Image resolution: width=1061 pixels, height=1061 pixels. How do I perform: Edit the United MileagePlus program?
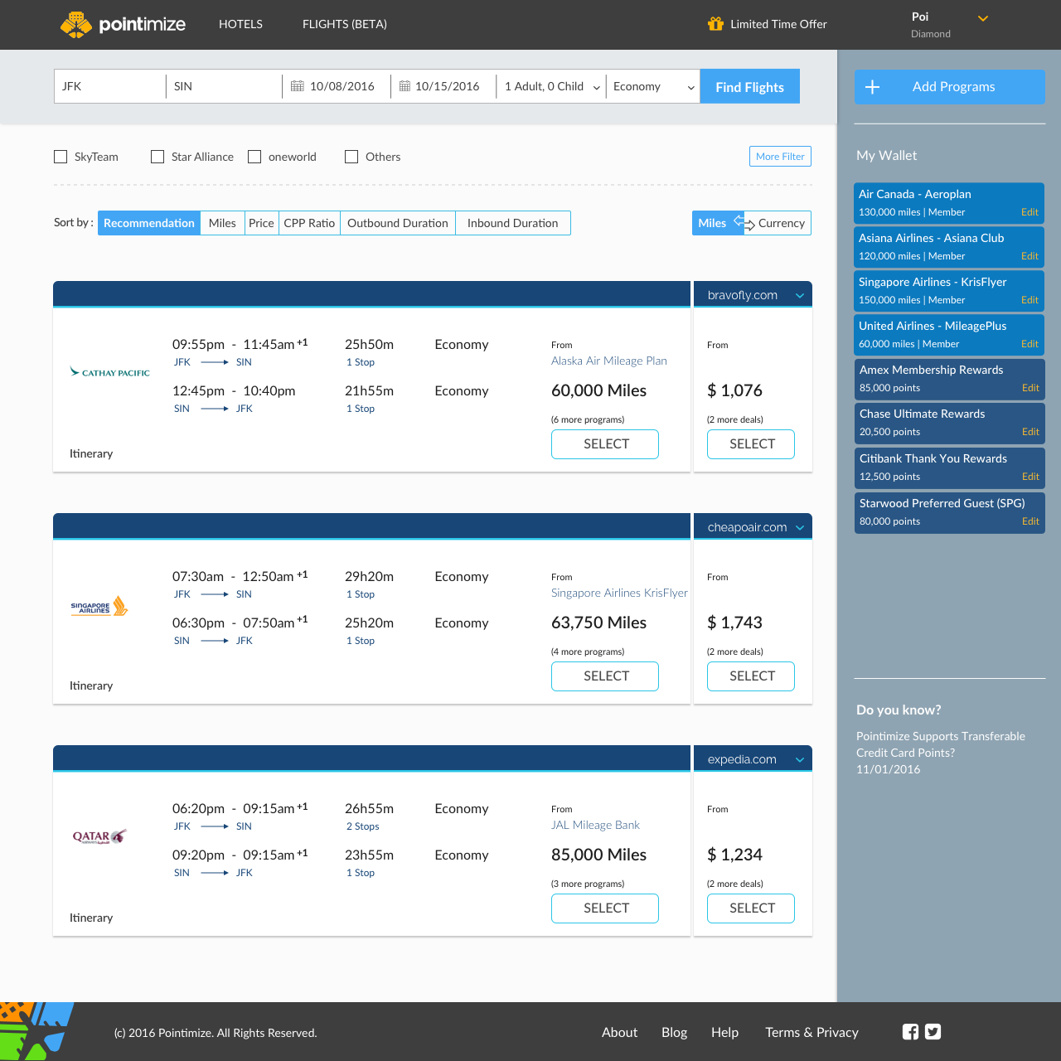point(1030,344)
